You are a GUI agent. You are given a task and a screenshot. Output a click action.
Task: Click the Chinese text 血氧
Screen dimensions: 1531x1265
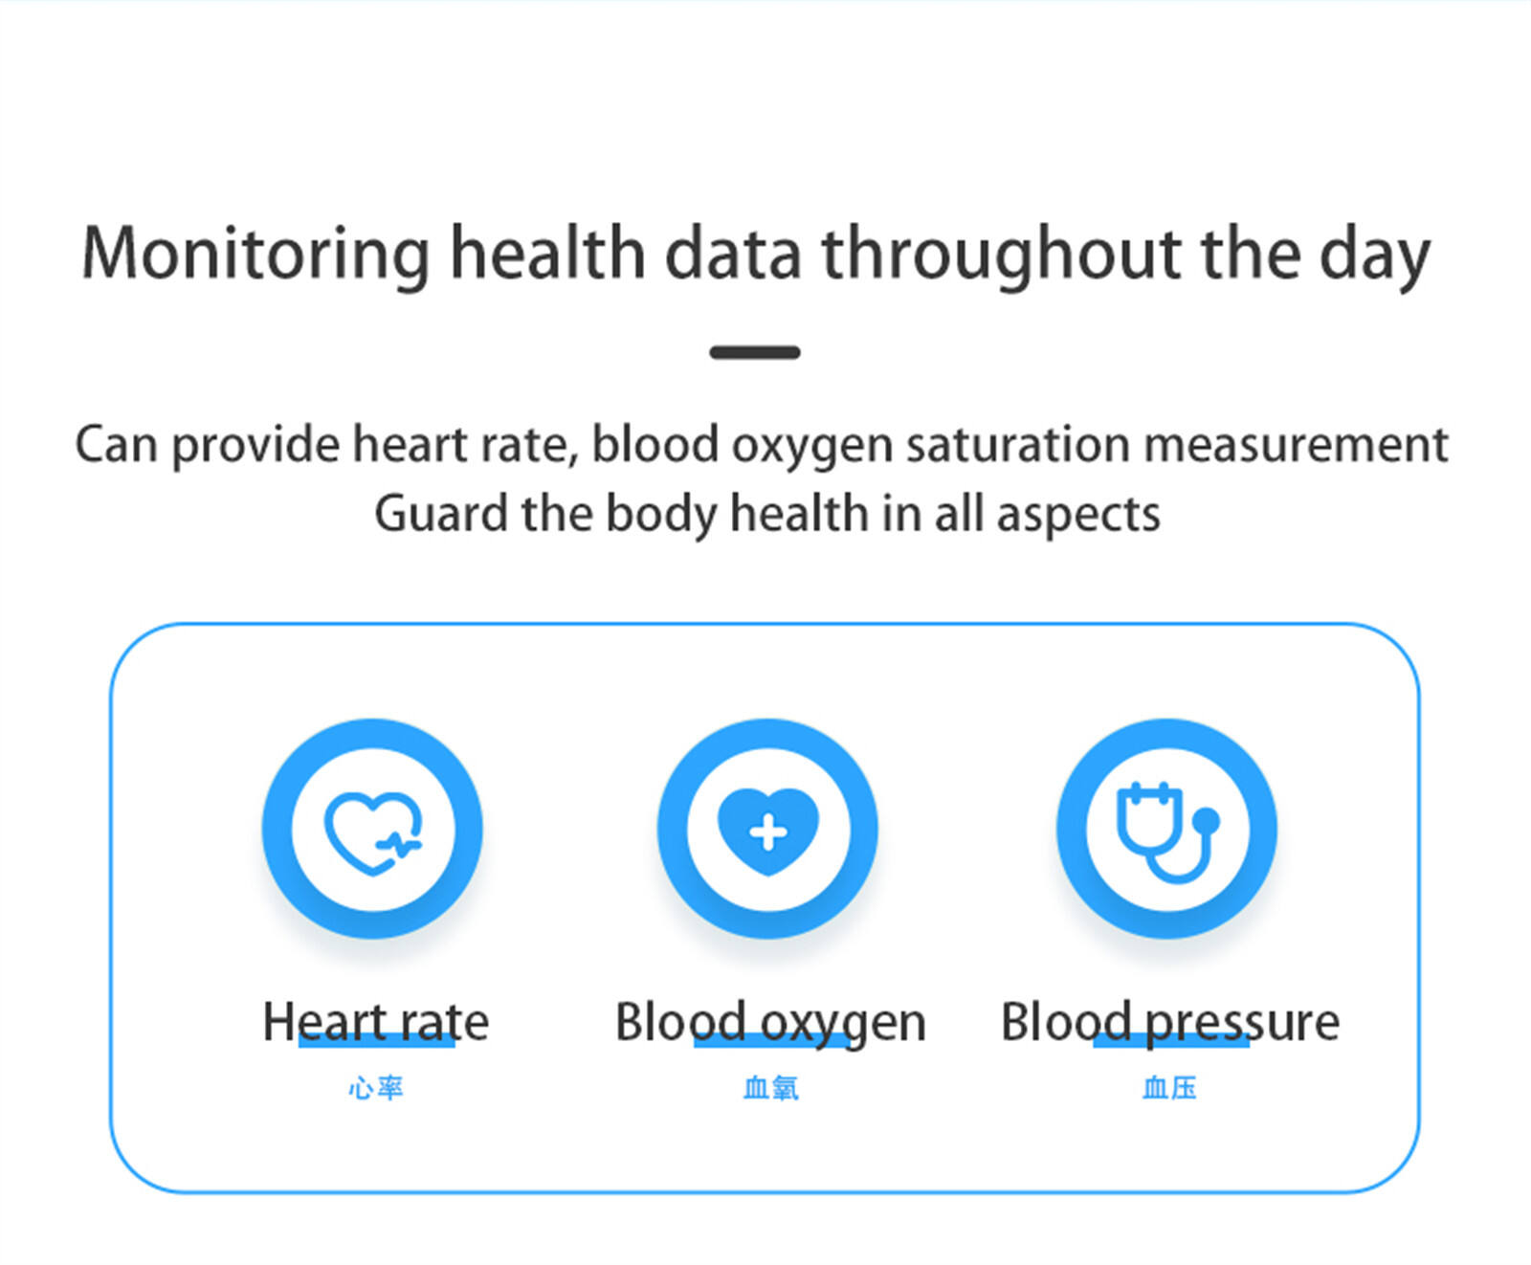coord(770,1088)
